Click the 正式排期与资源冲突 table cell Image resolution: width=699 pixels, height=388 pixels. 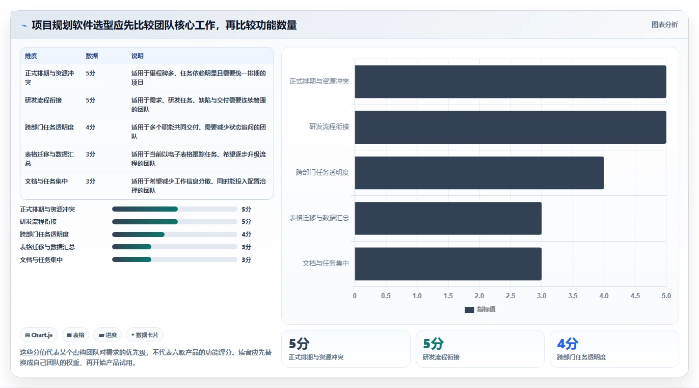pos(49,77)
